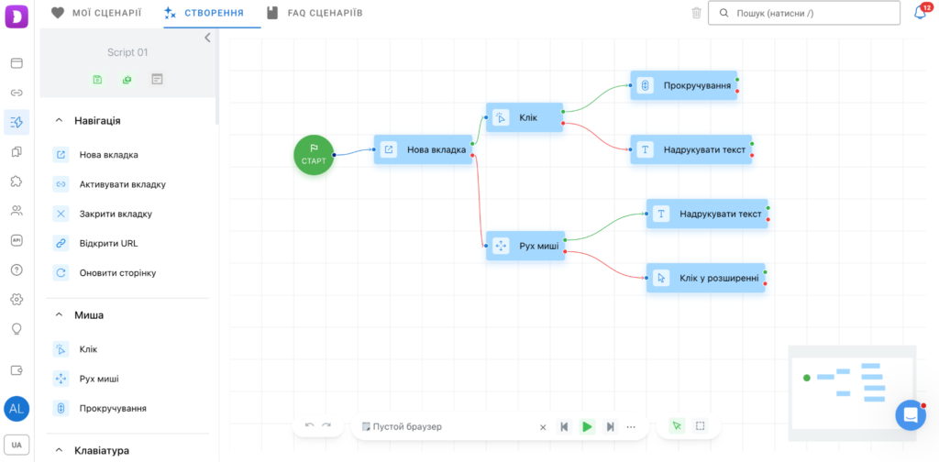Click the search field Пошук
This screenshot has width=939, height=462.
(x=804, y=13)
